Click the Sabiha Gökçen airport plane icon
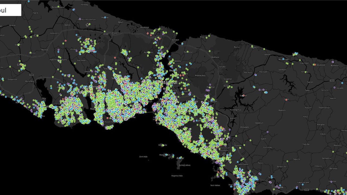The width and height of the screenshot is (347, 195). click(224, 154)
